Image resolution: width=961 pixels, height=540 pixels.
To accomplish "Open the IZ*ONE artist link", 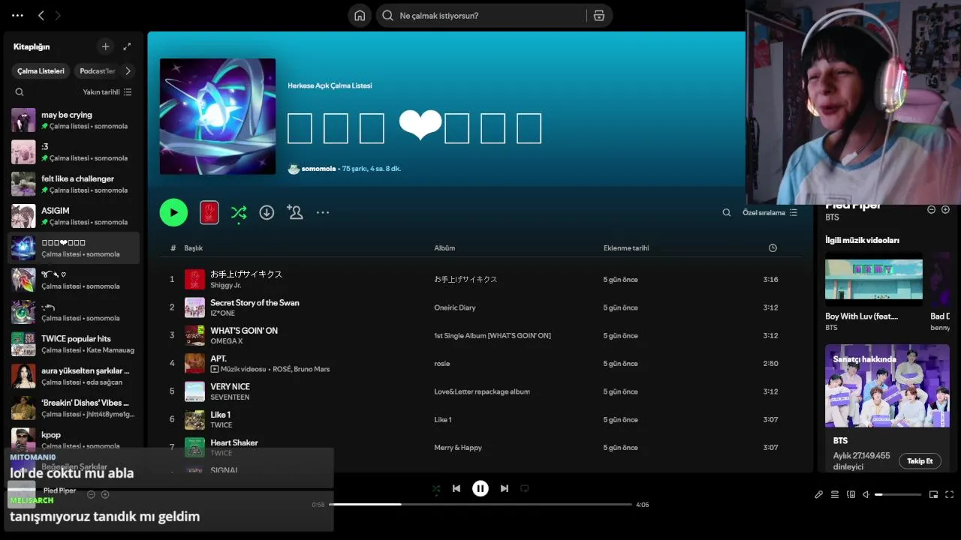I will point(222,313).
